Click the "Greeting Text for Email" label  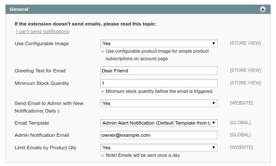tap(40, 71)
